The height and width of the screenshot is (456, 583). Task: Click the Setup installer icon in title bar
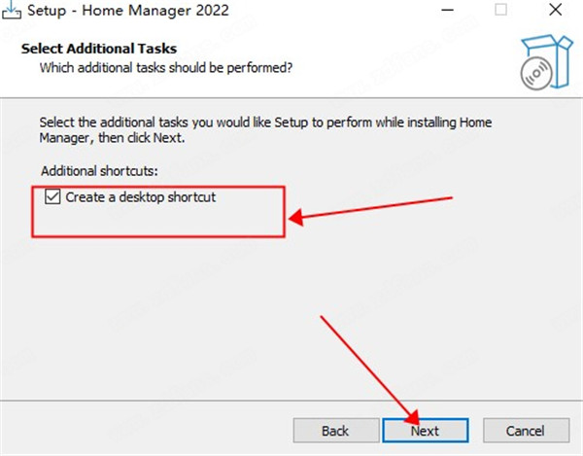12,10
